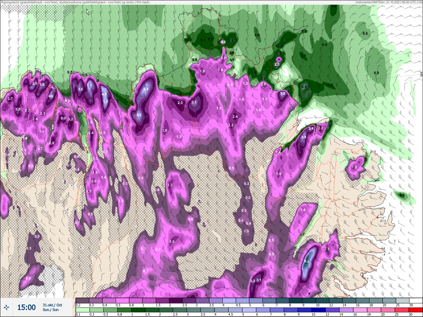The width and height of the screenshot is (423, 317).
Task: Click the date text '31.okt./ Oct'
Action: (x=52, y=305)
